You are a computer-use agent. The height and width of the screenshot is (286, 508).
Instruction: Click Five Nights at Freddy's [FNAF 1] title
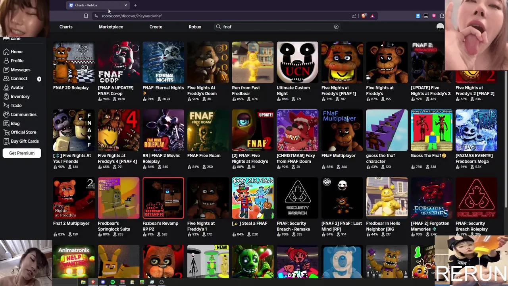[339, 91]
